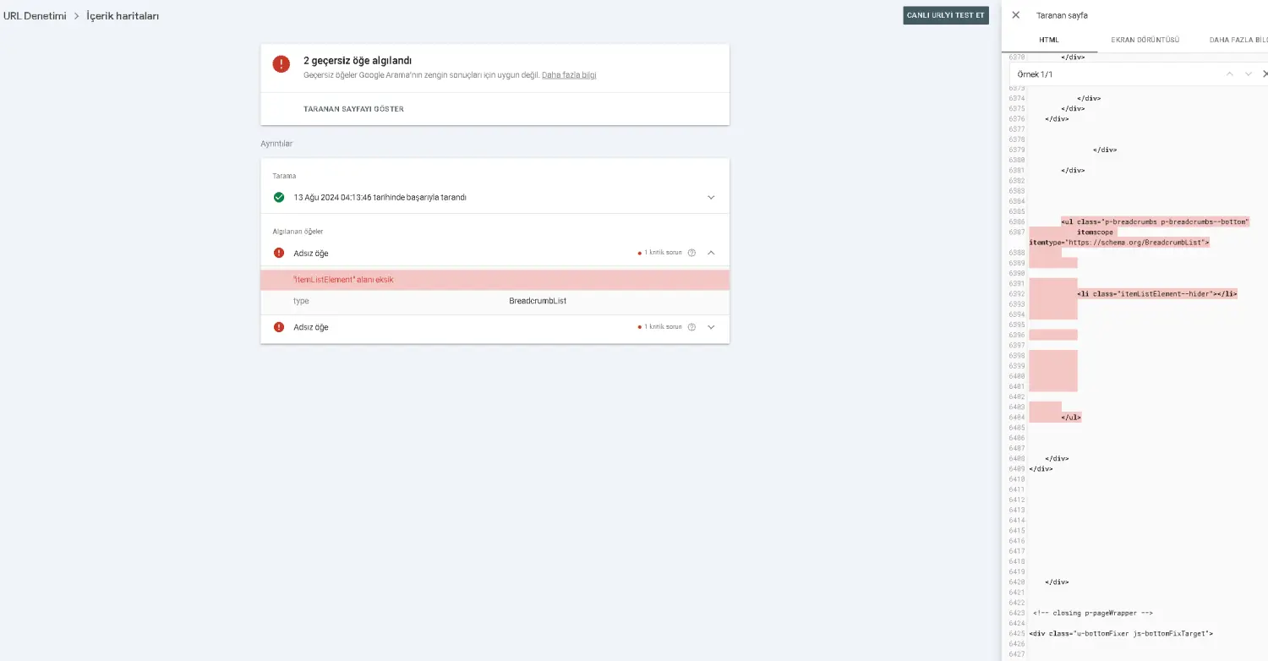Click the green check icon in Tarama row
Image resolution: width=1268 pixels, height=661 pixels.
coord(279,197)
